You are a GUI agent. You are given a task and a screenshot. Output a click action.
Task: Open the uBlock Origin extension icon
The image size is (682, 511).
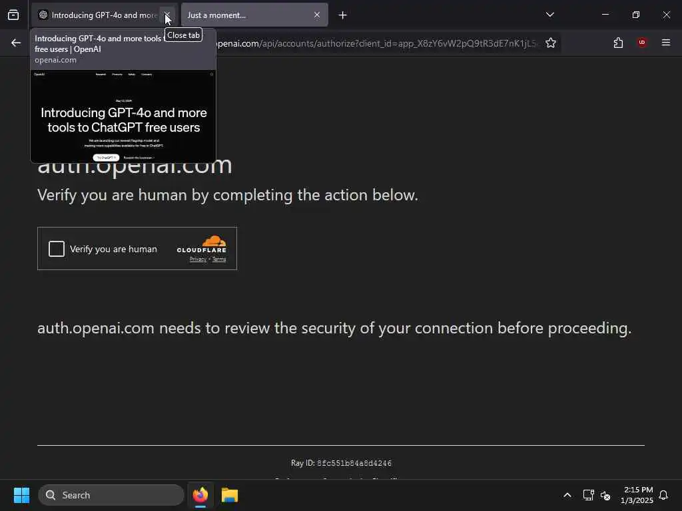[x=642, y=43]
